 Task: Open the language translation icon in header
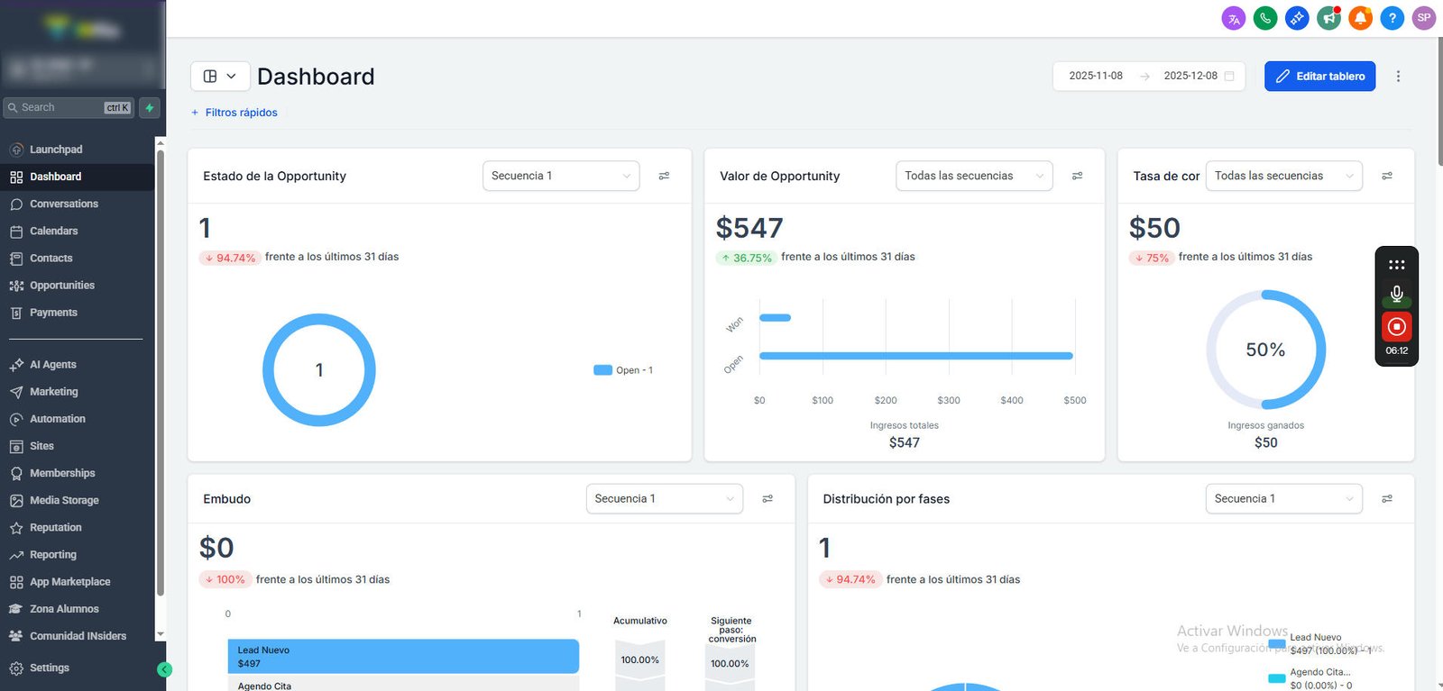(x=1234, y=18)
